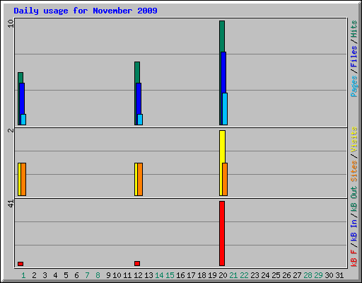Click the y-axis maximum label "2"
Image resolution: width=362 pixels, height=283 pixels.
(x=11, y=130)
